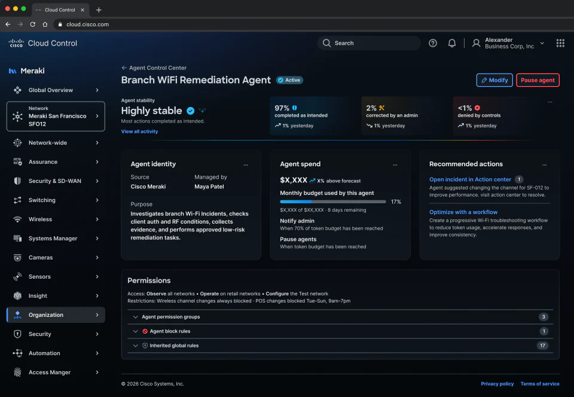The height and width of the screenshot is (397, 574).
Task: Click the browser home icon
Action: coord(45,24)
